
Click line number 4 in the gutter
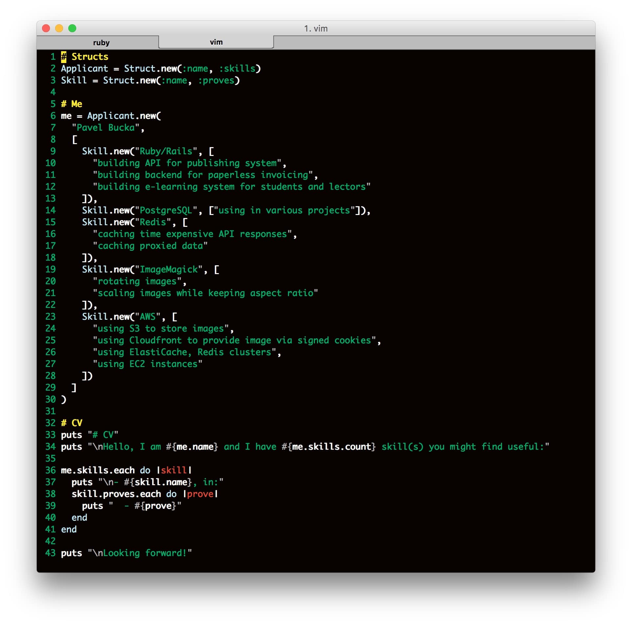[x=53, y=92]
